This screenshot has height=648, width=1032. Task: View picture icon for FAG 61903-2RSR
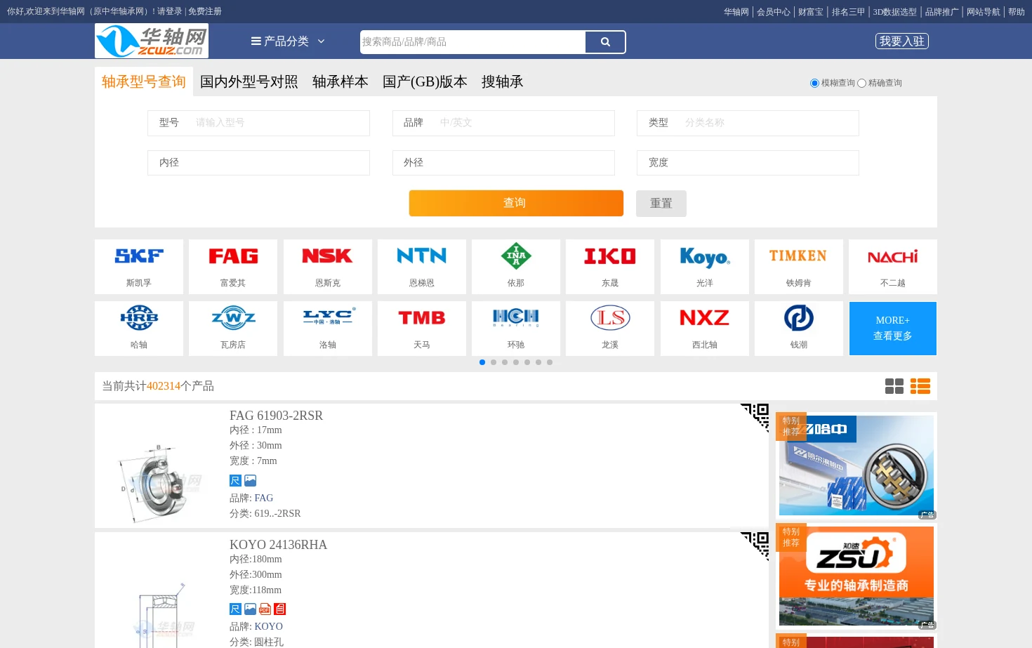tap(250, 481)
